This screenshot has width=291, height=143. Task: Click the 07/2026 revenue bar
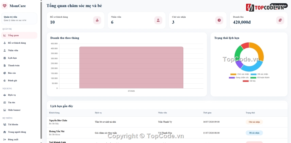click(x=131, y=68)
